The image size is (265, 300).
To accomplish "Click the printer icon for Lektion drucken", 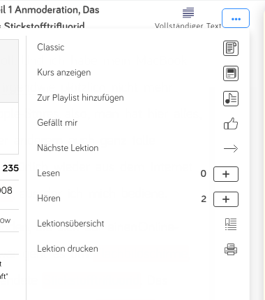I will click(231, 249).
